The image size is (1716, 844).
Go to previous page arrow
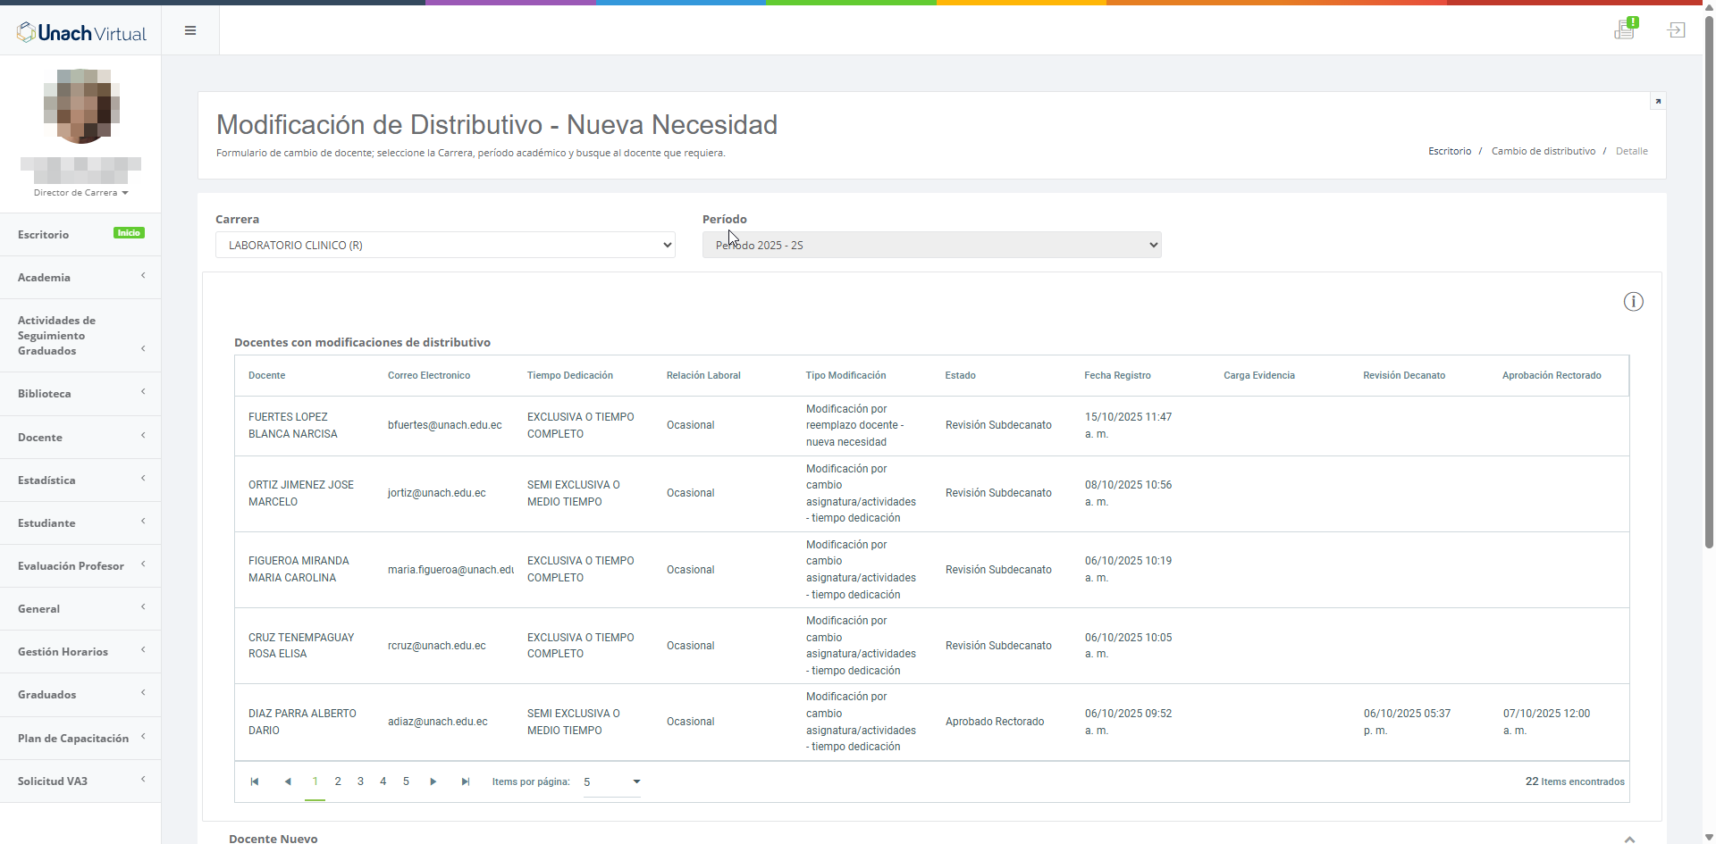click(288, 781)
